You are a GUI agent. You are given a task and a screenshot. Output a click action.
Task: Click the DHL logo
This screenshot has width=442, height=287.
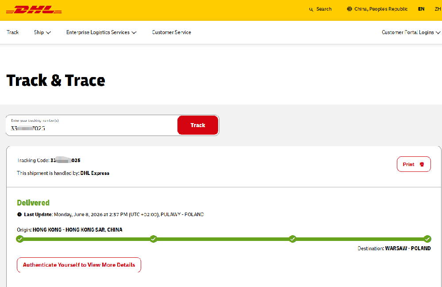pos(34,10)
